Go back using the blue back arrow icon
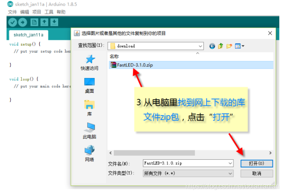Image resolution: width=283 pixels, height=194 pixels. 212,46
